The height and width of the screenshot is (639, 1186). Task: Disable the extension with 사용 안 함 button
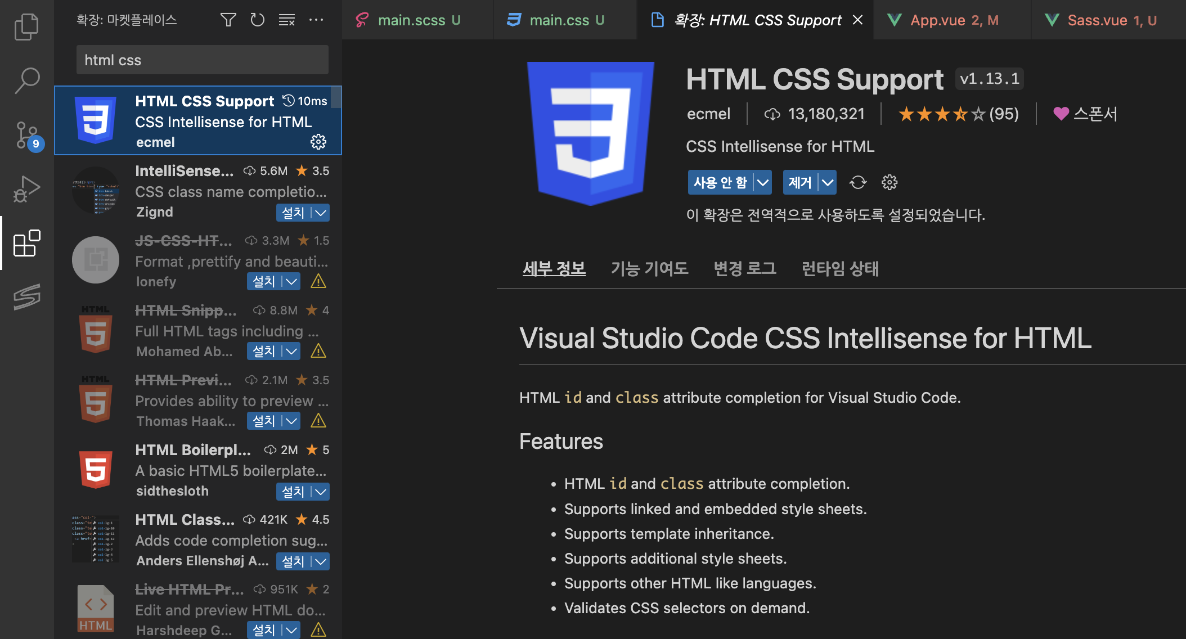(720, 182)
